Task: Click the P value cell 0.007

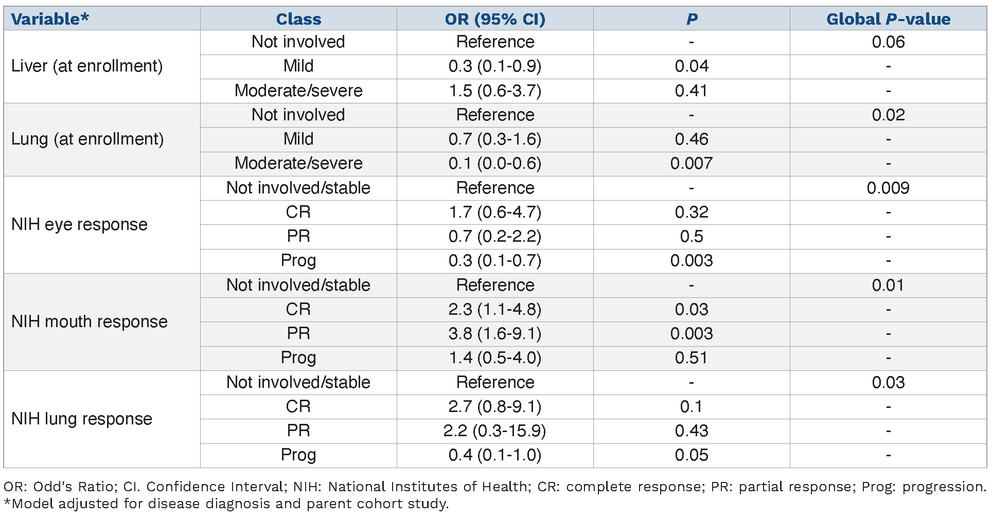Action: click(692, 164)
